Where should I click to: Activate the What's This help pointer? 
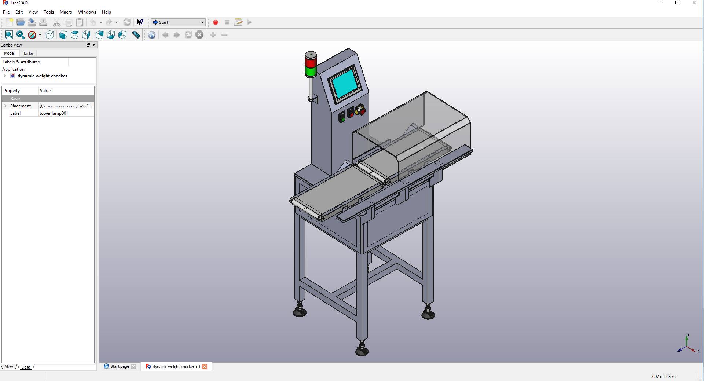click(140, 22)
